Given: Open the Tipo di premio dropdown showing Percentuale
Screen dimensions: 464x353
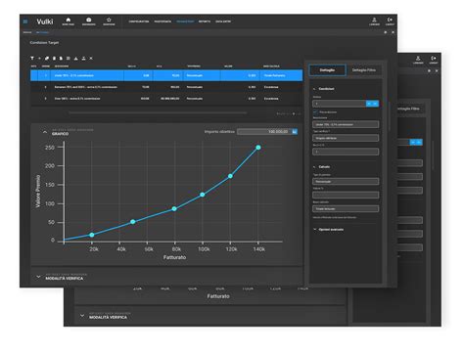Looking at the screenshot, I should (x=346, y=182).
